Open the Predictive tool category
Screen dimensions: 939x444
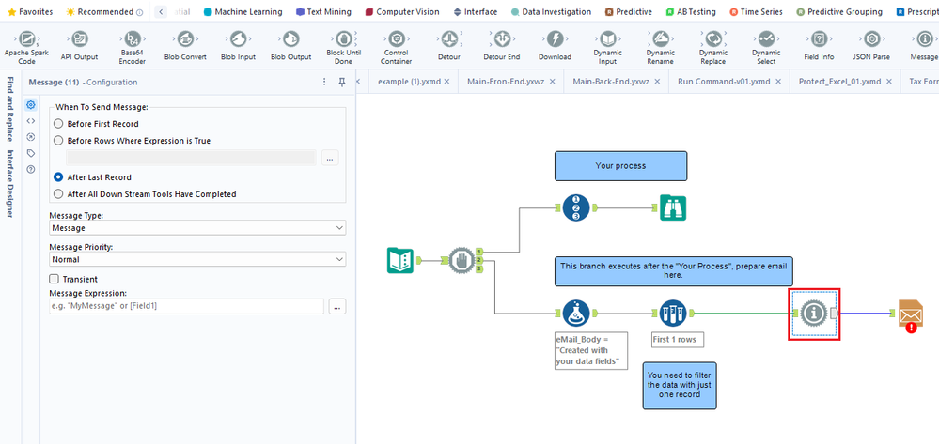coord(628,12)
